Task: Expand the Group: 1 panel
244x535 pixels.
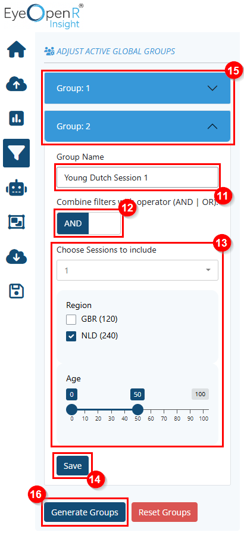Action: click(137, 88)
